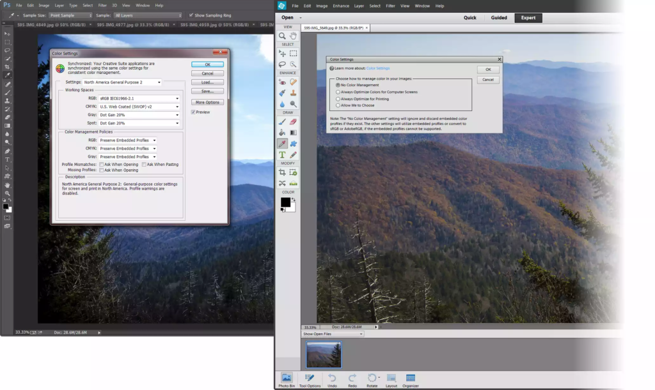Open the Color Settings help link
The image size is (655, 390).
[x=378, y=68]
